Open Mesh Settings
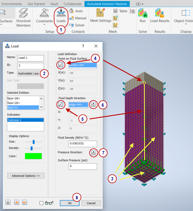 click(x=100, y=15)
